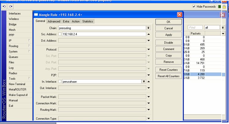This screenshot has height=124, width=229.
Task: Open Manual in the sidebar menu
Action: point(19,100)
